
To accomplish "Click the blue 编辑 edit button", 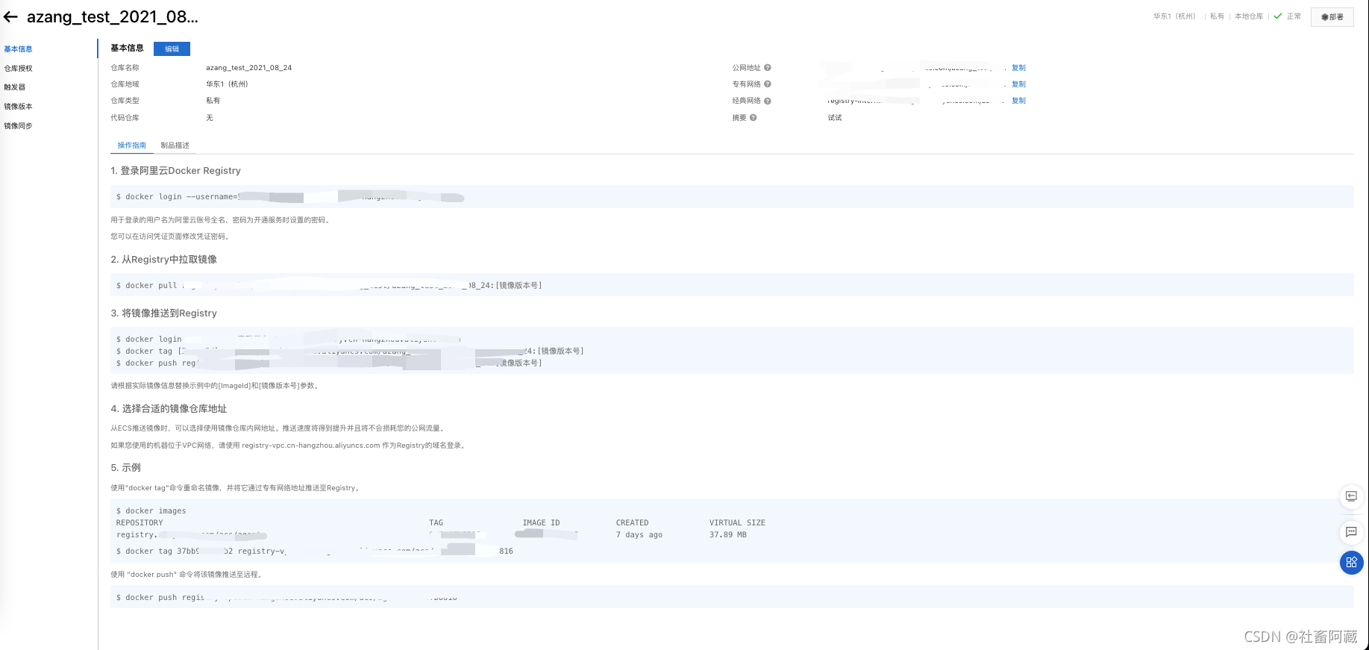I will click(x=172, y=49).
